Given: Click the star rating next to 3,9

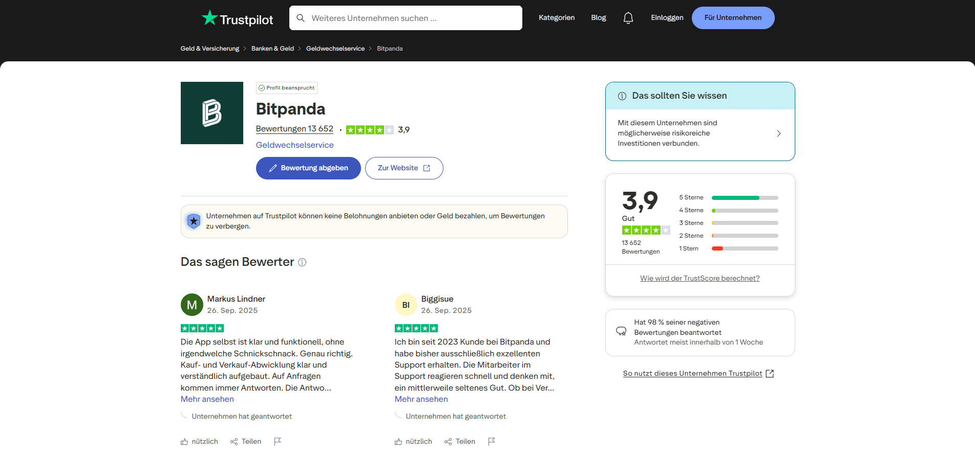Looking at the screenshot, I should 370,130.
